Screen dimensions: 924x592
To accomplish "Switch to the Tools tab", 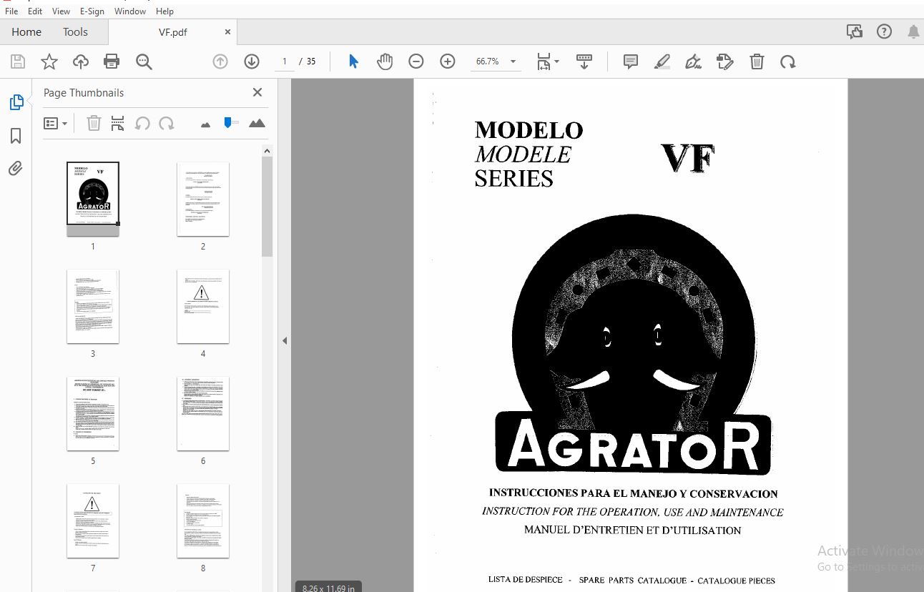I will [75, 31].
